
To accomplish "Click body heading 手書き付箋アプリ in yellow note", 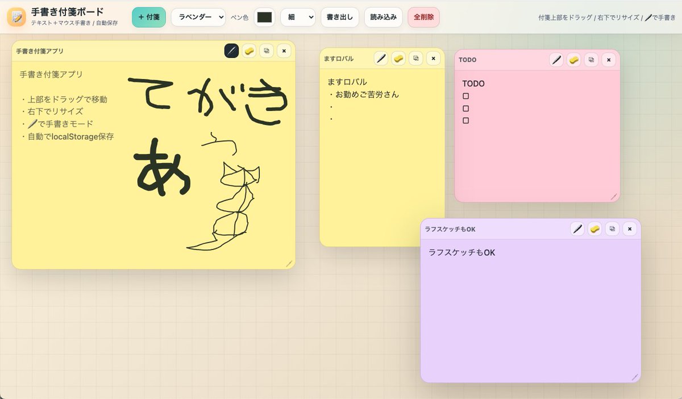I will (51, 74).
